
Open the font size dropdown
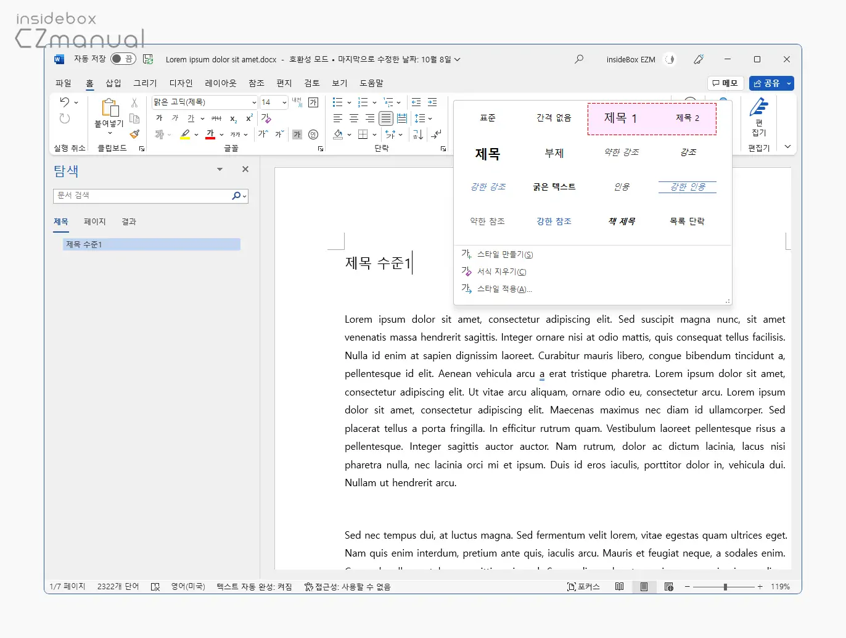click(284, 102)
